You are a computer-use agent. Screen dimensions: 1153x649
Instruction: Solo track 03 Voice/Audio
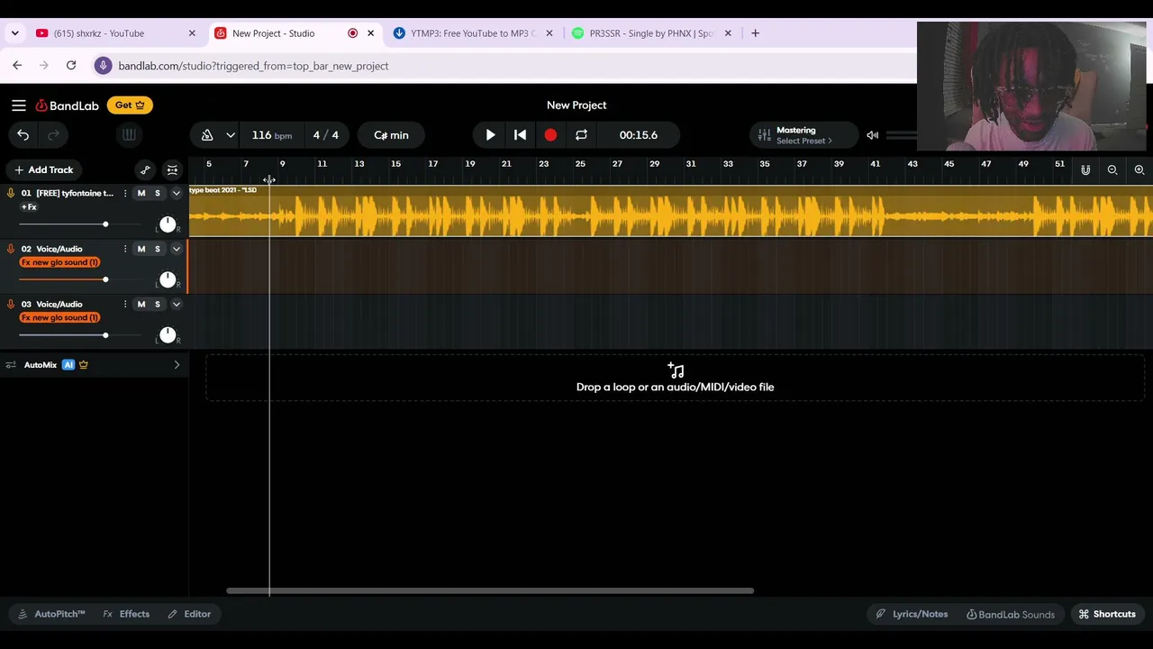pos(157,304)
